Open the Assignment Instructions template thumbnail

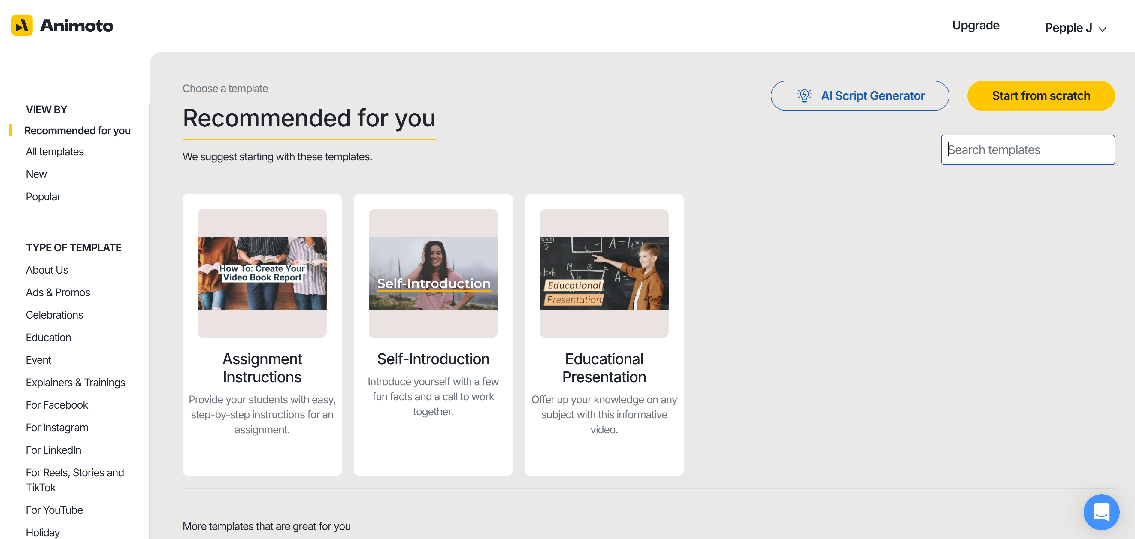coord(262,273)
